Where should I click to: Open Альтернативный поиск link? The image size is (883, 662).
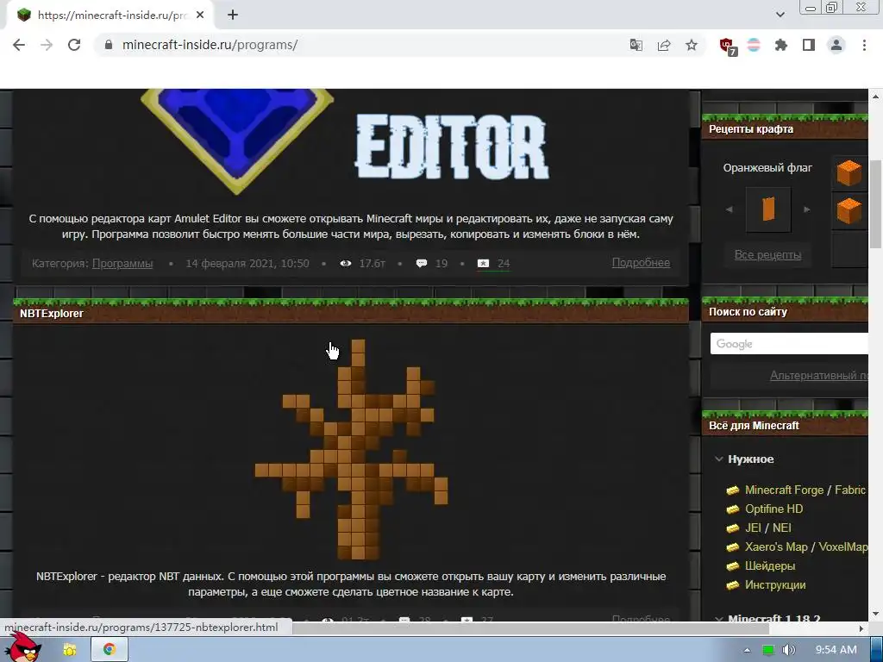point(819,376)
